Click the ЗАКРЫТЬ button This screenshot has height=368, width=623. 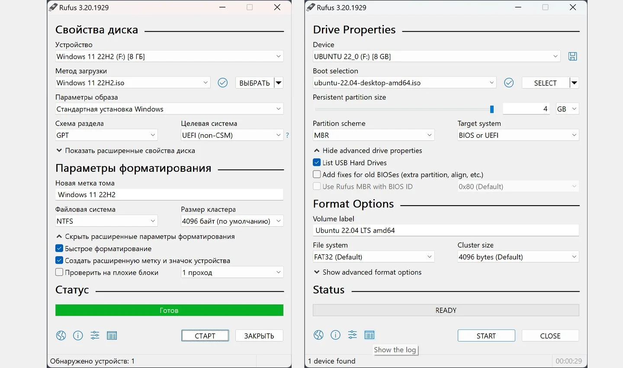(259, 336)
